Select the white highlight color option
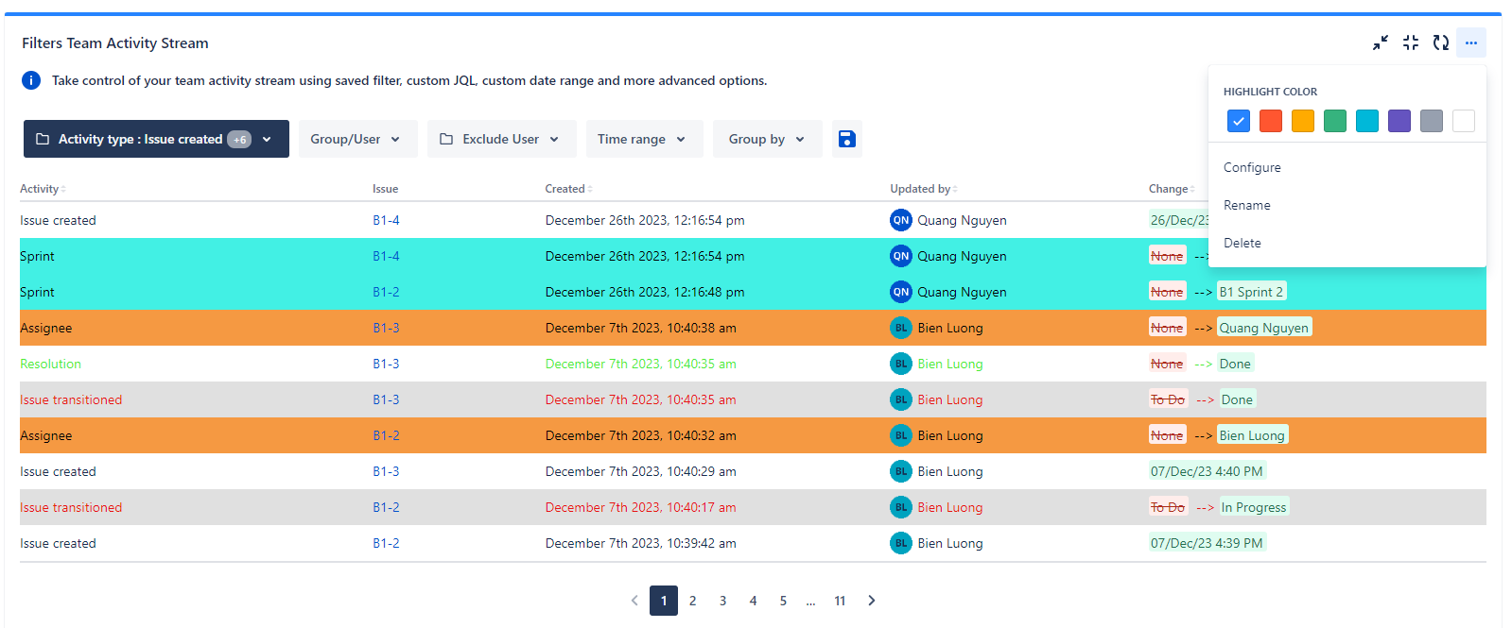The image size is (1512, 628). tap(1464, 121)
